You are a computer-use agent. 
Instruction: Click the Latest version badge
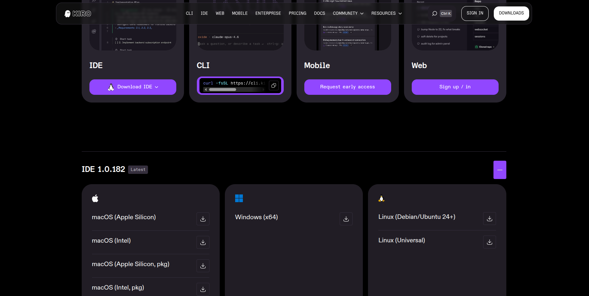(x=138, y=170)
